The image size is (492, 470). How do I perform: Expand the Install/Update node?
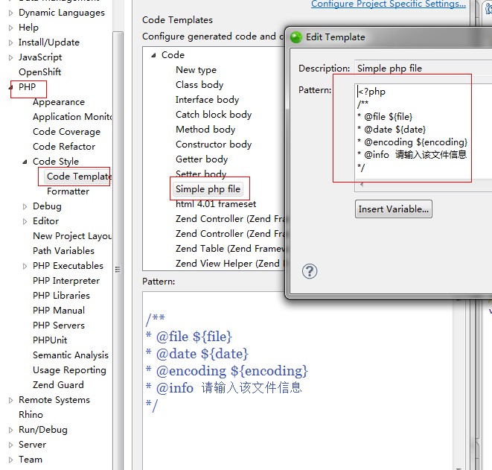(10, 42)
